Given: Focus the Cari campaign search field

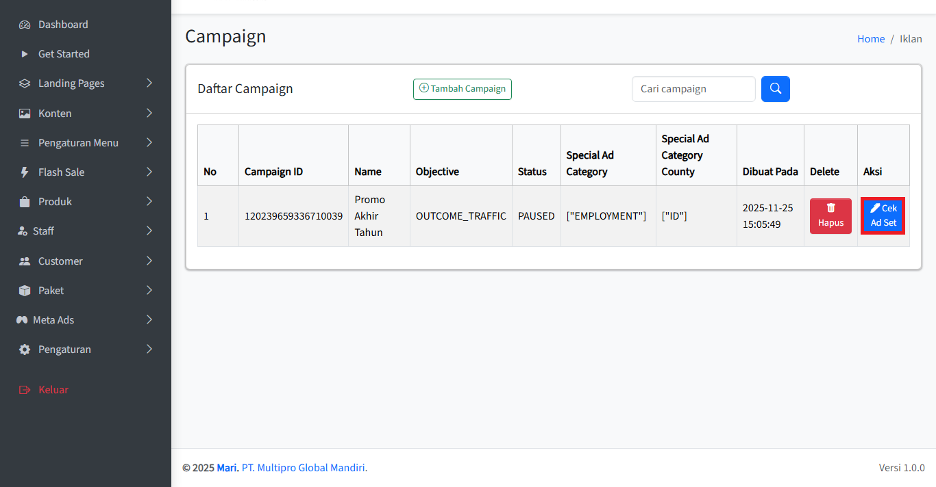Looking at the screenshot, I should (693, 89).
